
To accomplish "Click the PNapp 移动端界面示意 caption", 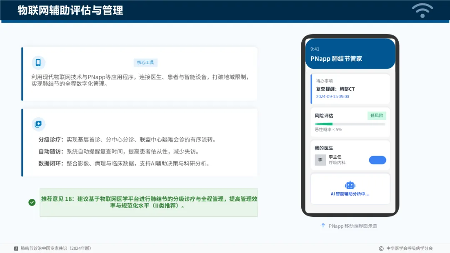I will [353, 226].
